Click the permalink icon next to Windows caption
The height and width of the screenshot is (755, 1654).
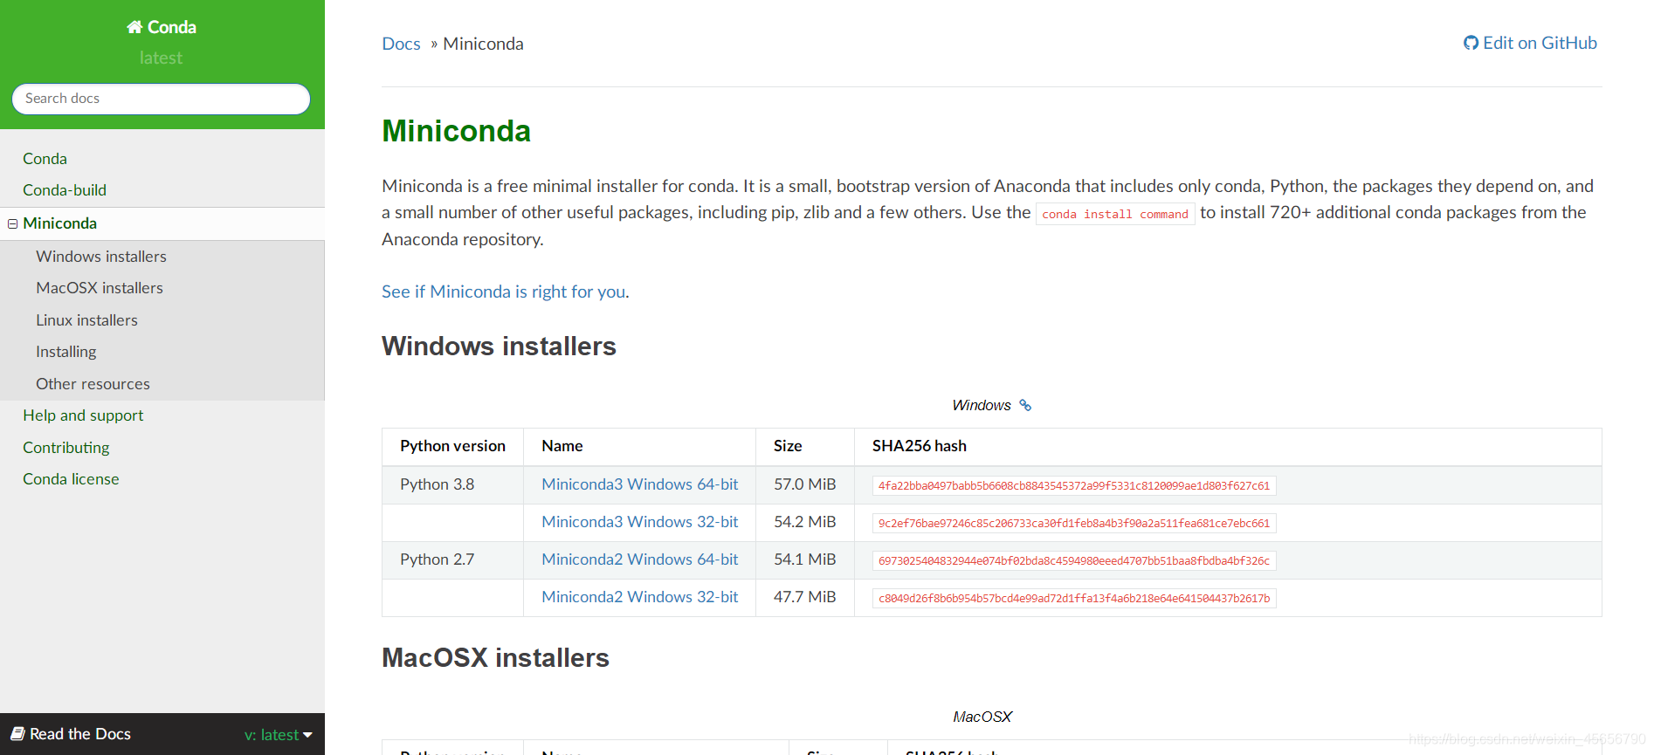(x=1025, y=405)
